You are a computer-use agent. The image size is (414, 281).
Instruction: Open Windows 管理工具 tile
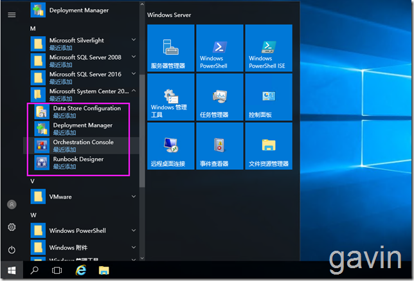171,97
